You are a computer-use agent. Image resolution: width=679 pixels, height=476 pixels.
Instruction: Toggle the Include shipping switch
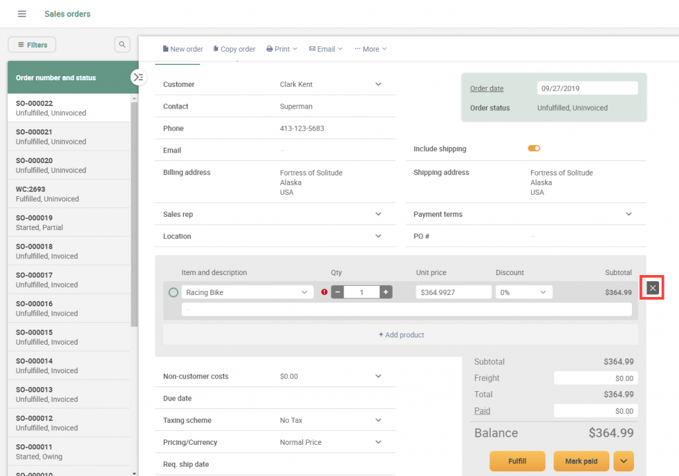(534, 149)
